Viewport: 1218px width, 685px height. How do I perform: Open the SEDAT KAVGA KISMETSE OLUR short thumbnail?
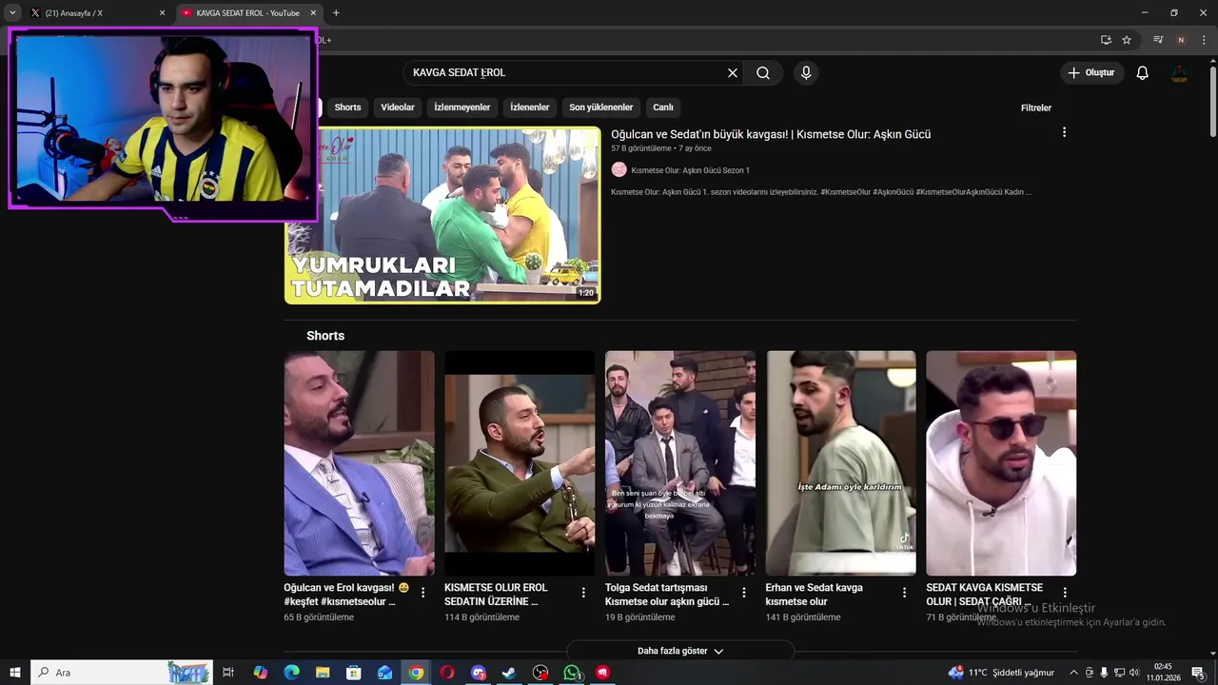click(x=1001, y=463)
